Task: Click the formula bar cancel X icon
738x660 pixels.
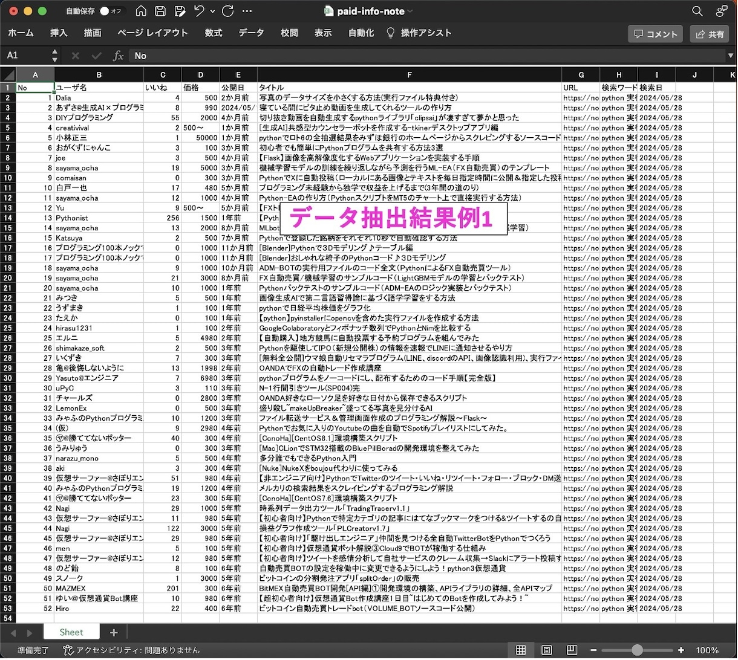Action: coord(76,56)
